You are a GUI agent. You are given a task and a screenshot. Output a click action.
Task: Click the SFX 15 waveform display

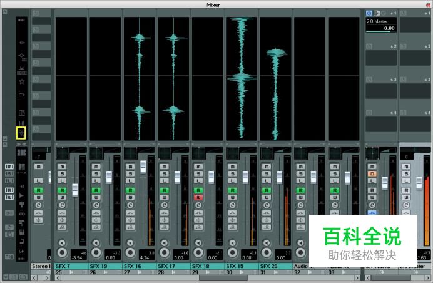[x=242, y=79]
